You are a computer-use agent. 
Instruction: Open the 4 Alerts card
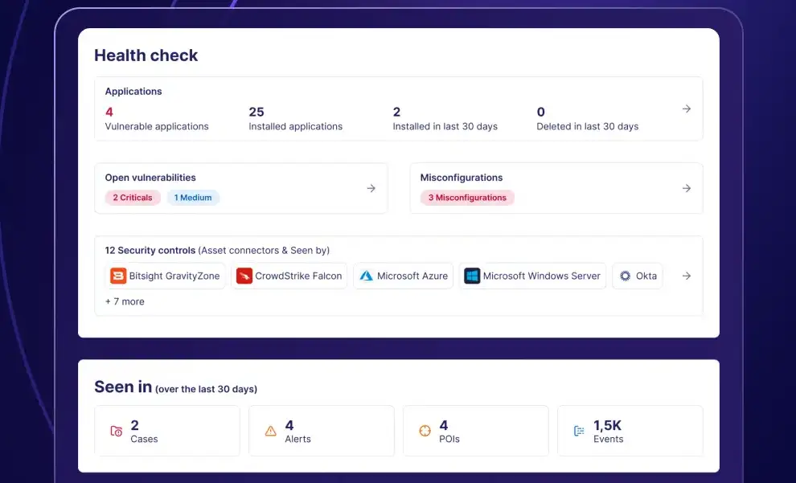point(322,431)
